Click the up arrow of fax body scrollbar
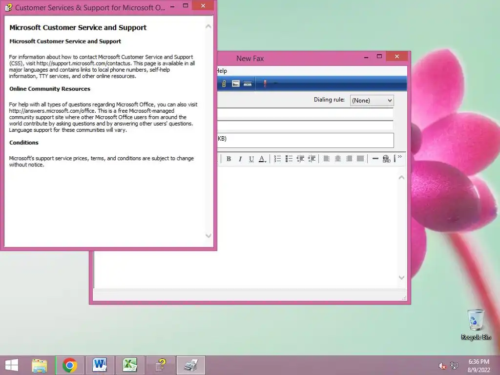This screenshot has height=375, width=500. click(x=401, y=177)
